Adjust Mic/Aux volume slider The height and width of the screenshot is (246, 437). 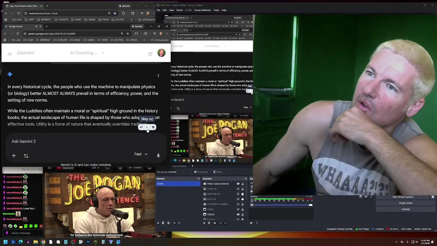(283, 205)
